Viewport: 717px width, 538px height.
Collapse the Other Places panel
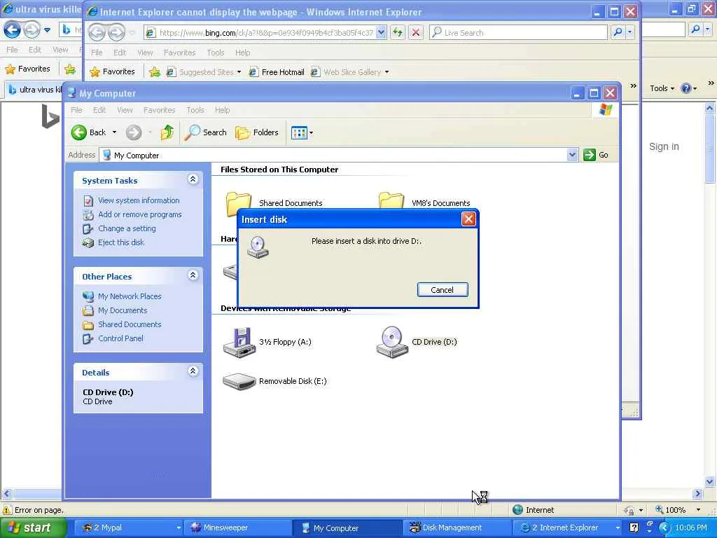(x=193, y=275)
